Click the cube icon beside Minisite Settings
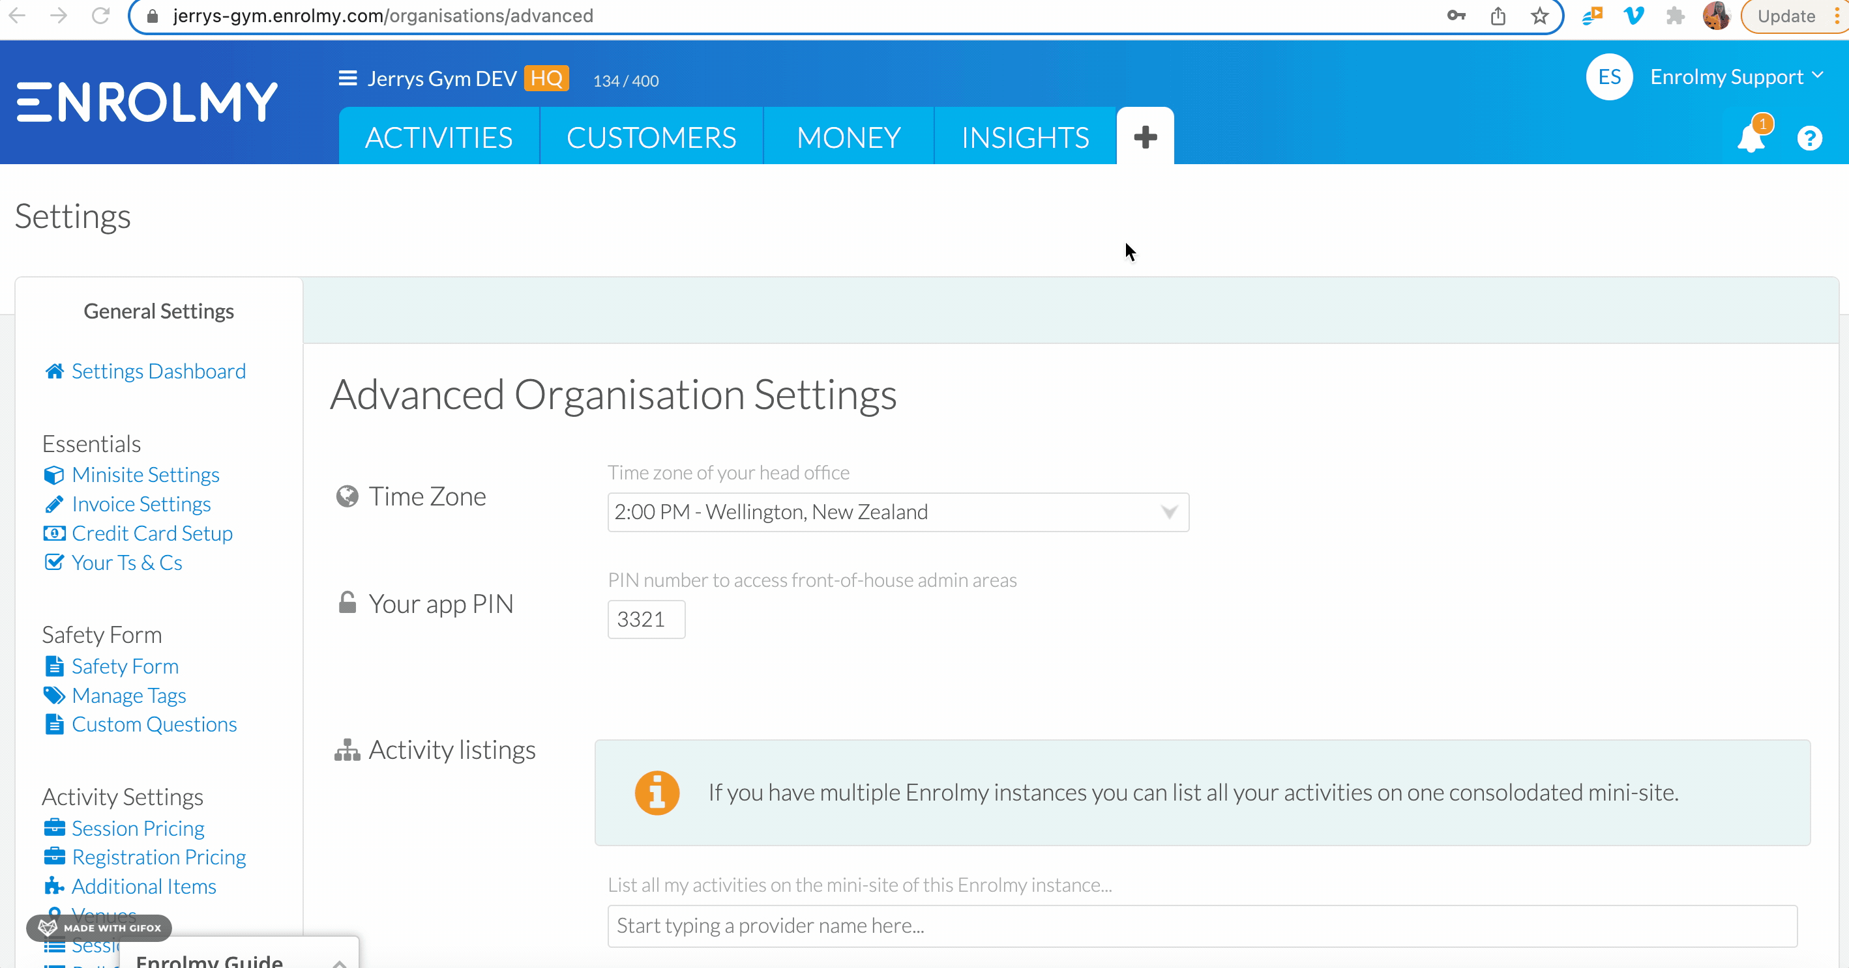Viewport: 1849px width, 968px height. pos(54,475)
